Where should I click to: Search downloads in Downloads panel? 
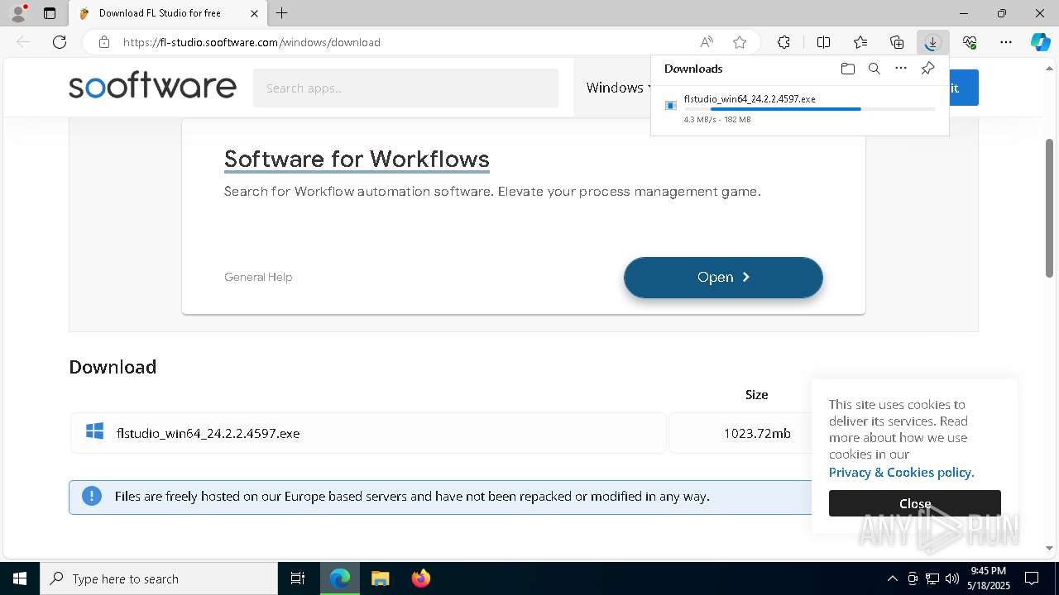(x=874, y=69)
